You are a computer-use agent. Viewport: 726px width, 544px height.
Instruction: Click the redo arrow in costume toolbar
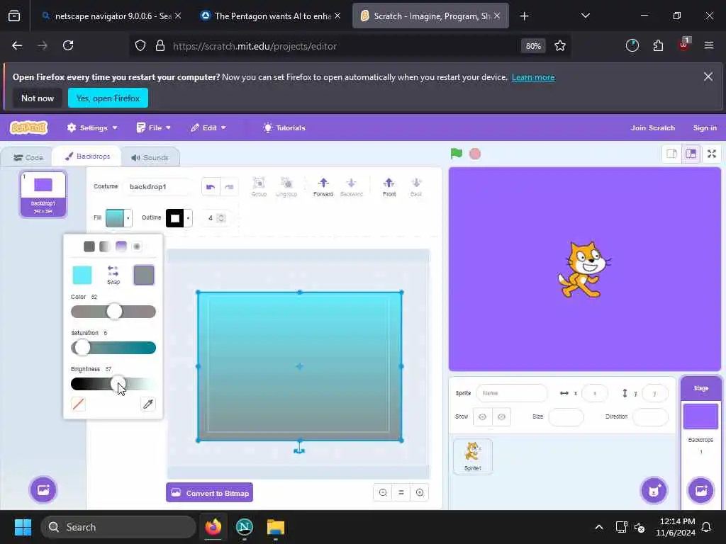[229, 187]
